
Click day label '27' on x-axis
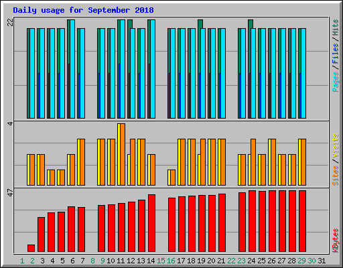pos(281,261)
